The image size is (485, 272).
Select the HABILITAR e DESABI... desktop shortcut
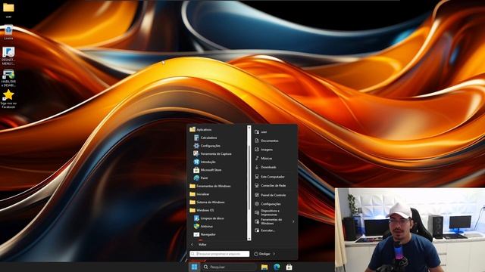tap(8, 78)
